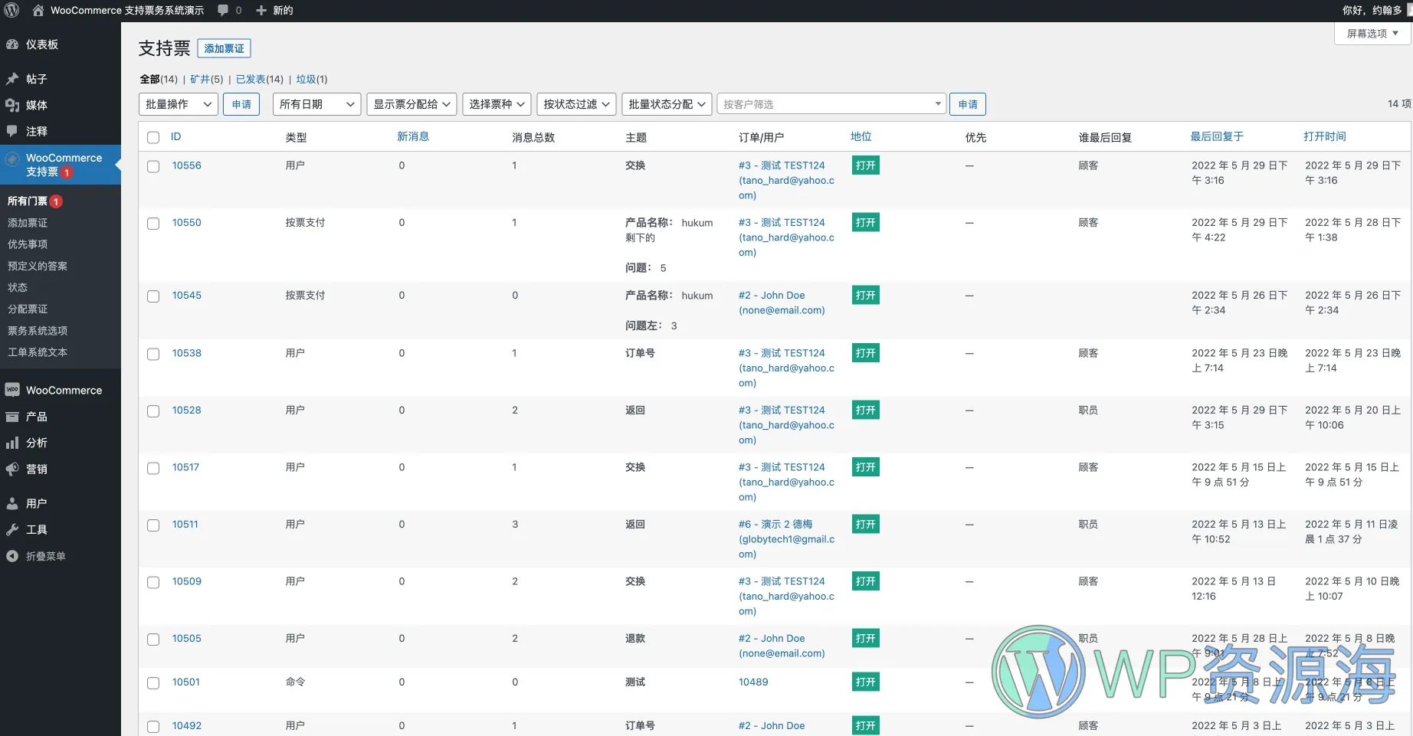This screenshot has width=1413, height=736.
Task: Open order link 10489 in ticket 10501 row
Action: point(753,682)
